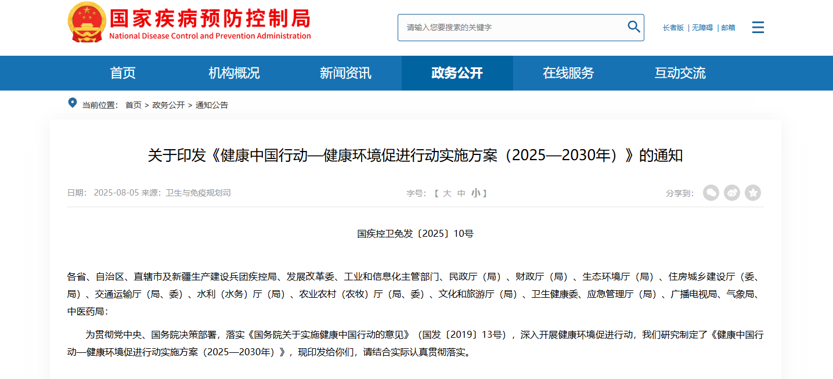The height and width of the screenshot is (379, 833).
Task: Click into the keyword search field
Action: click(511, 27)
